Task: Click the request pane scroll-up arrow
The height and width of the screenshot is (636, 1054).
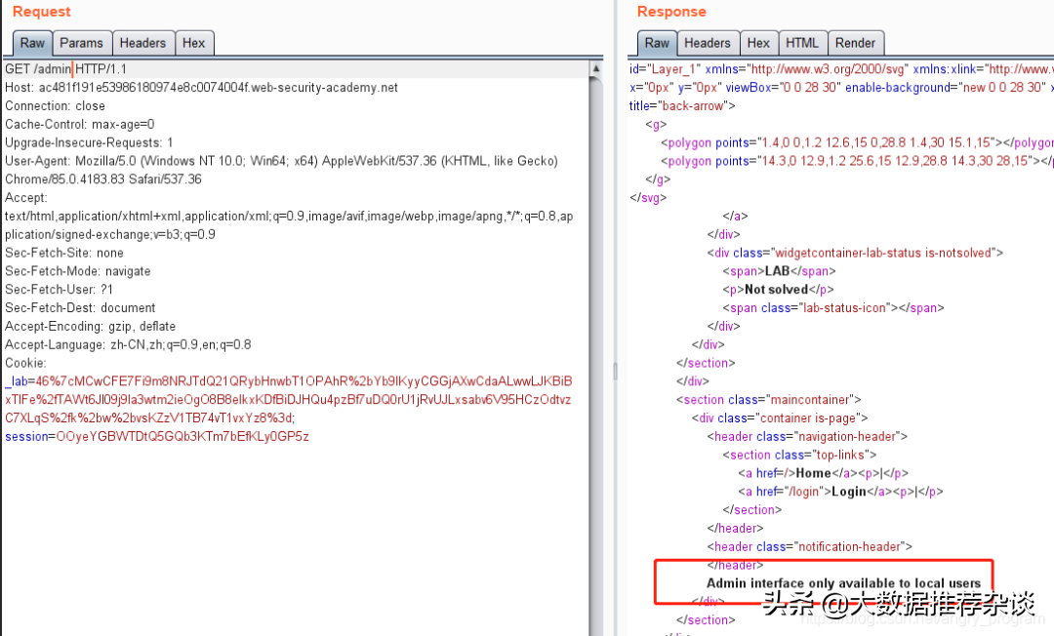Action: click(595, 68)
